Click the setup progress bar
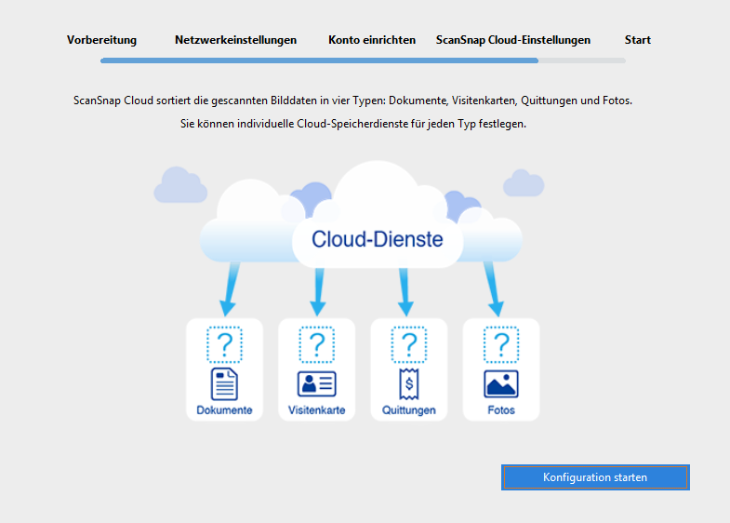Screen dimensions: 730x523 [x=363, y=60]
